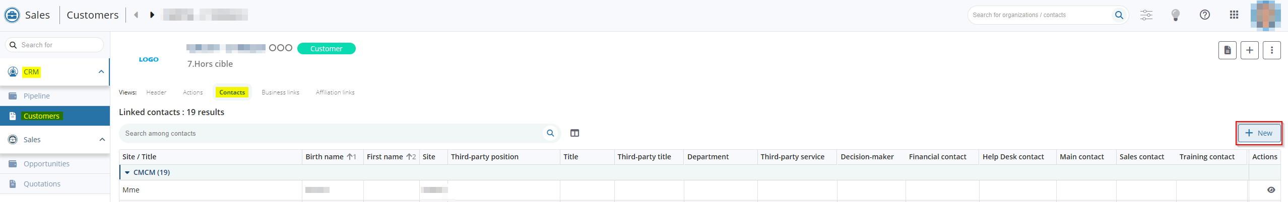This screenshot has height=202, width=1288.
Task: Open the help question mark icon
Action: click(x=1205, y=15)
